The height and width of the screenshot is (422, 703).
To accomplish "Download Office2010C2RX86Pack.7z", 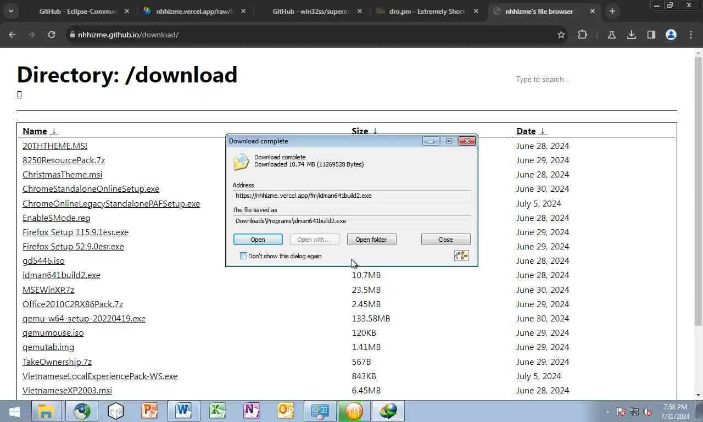I will click(72, 304).
